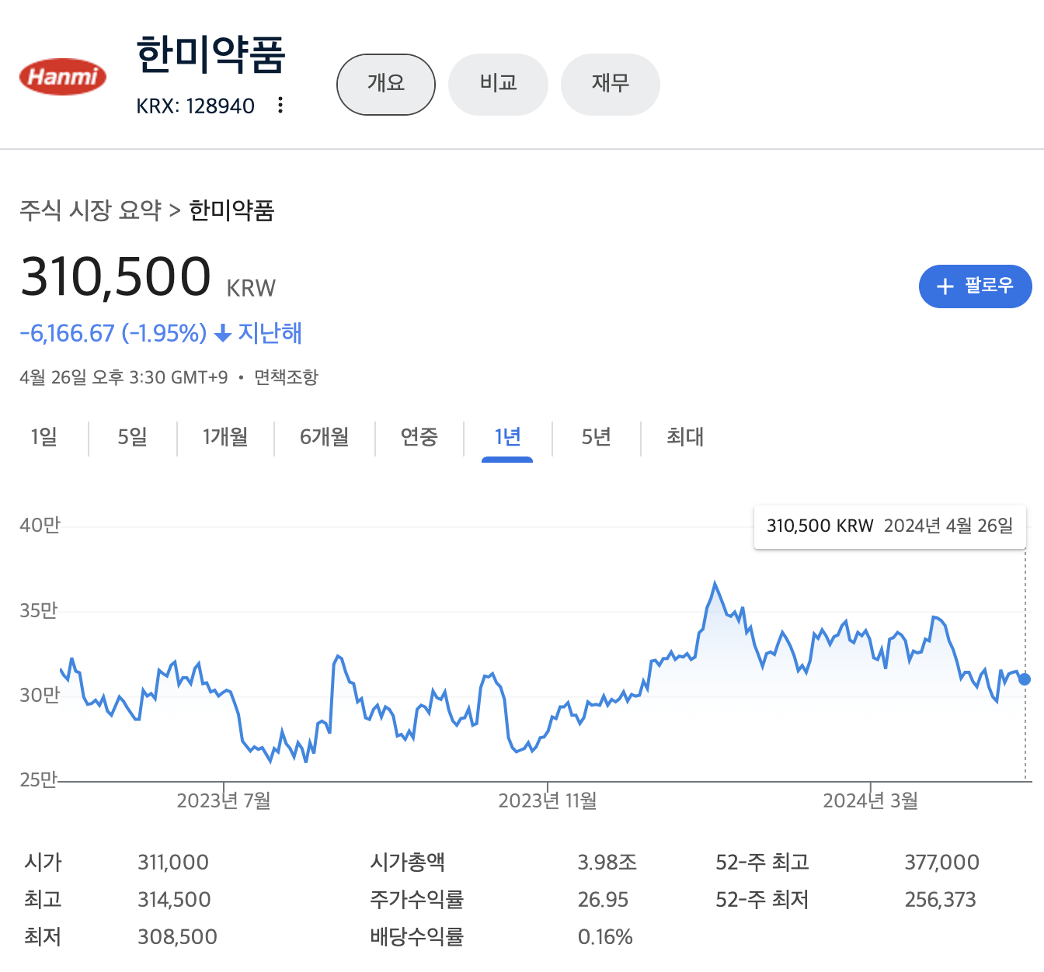This screenshot has height=972, width=1044.
Task: Click the Hanmi company logo
Action: 63,76
